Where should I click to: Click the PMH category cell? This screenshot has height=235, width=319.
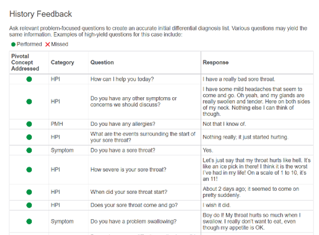pyautogui.click(x=57, y=124)
